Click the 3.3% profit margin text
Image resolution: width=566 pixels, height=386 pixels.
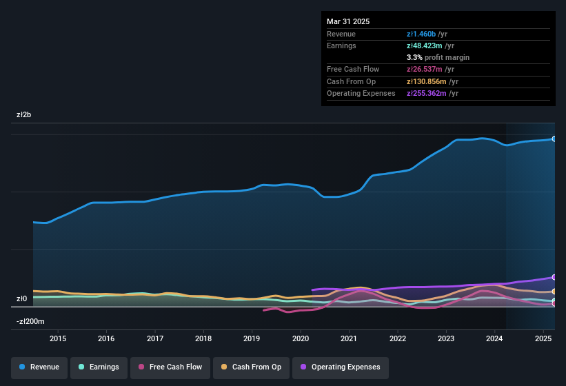(x=438, y=57)
